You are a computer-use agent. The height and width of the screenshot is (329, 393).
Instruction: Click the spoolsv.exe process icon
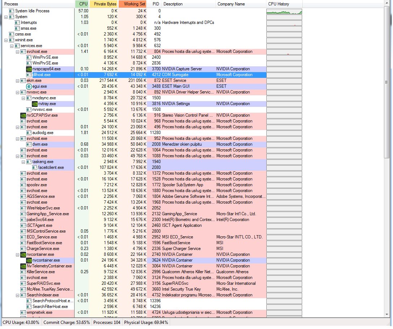[x=23, y=185]
